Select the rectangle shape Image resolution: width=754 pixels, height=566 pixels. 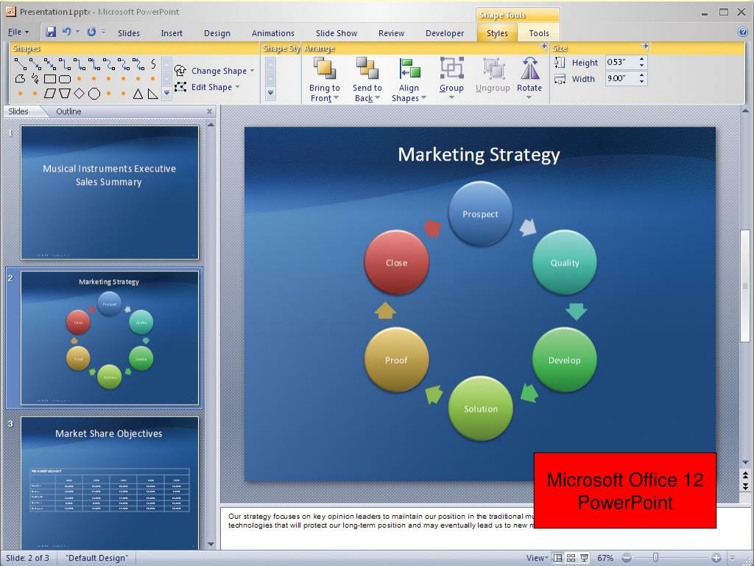click(x=50, y=79)
